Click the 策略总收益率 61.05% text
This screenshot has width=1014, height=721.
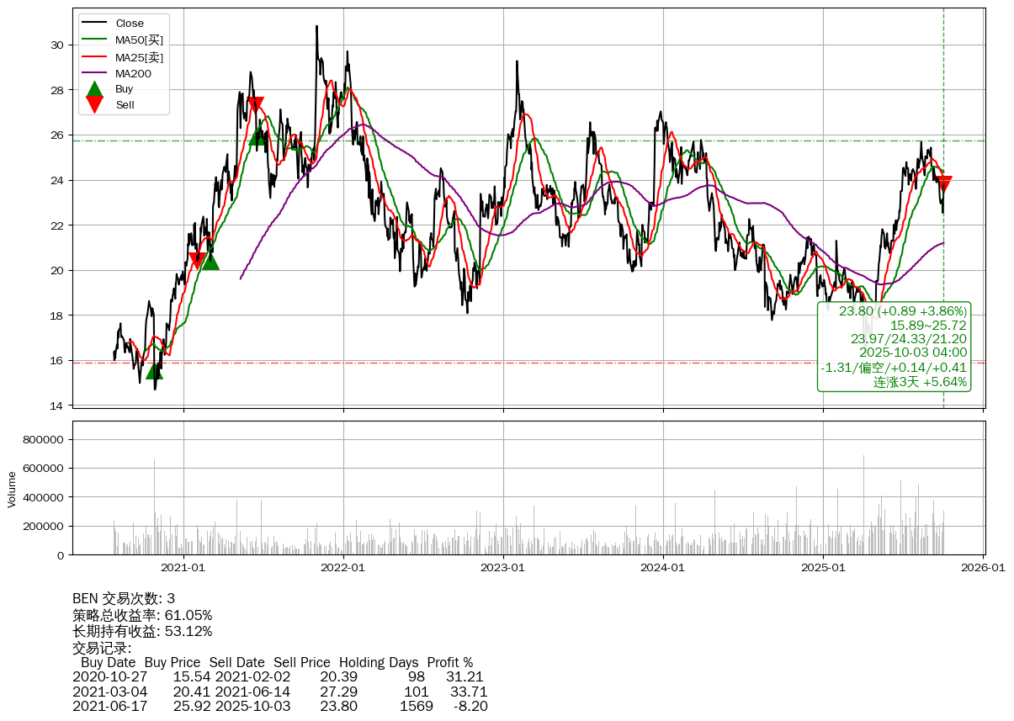click(142, 616)
